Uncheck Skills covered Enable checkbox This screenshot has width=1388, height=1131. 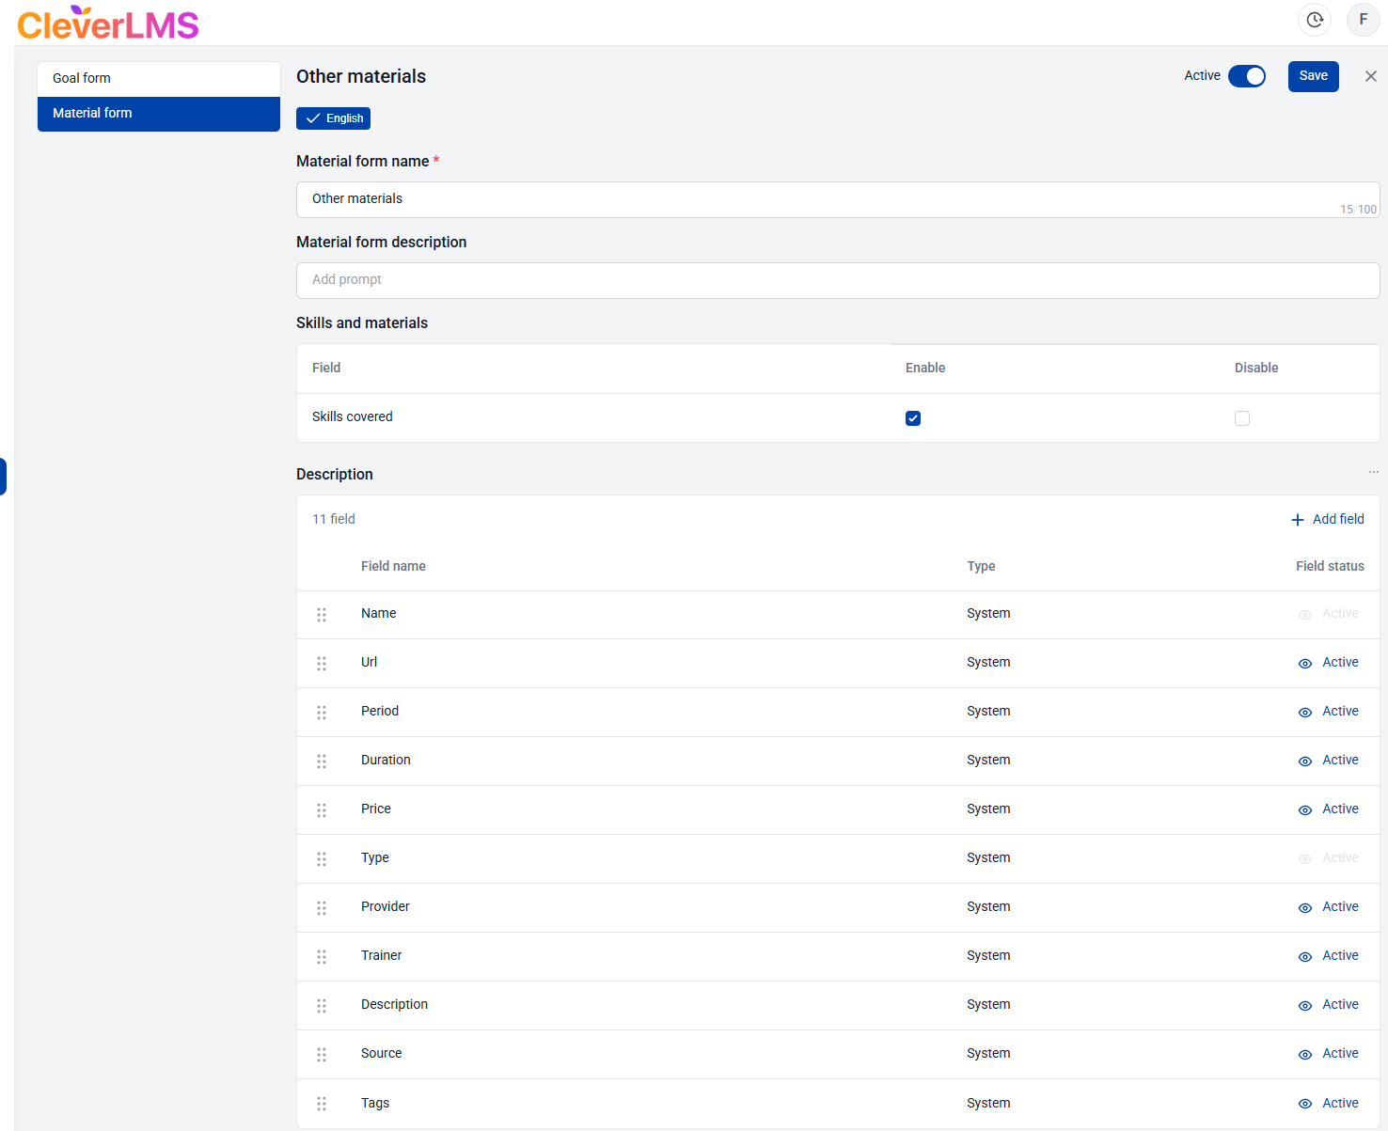(913, 418)
